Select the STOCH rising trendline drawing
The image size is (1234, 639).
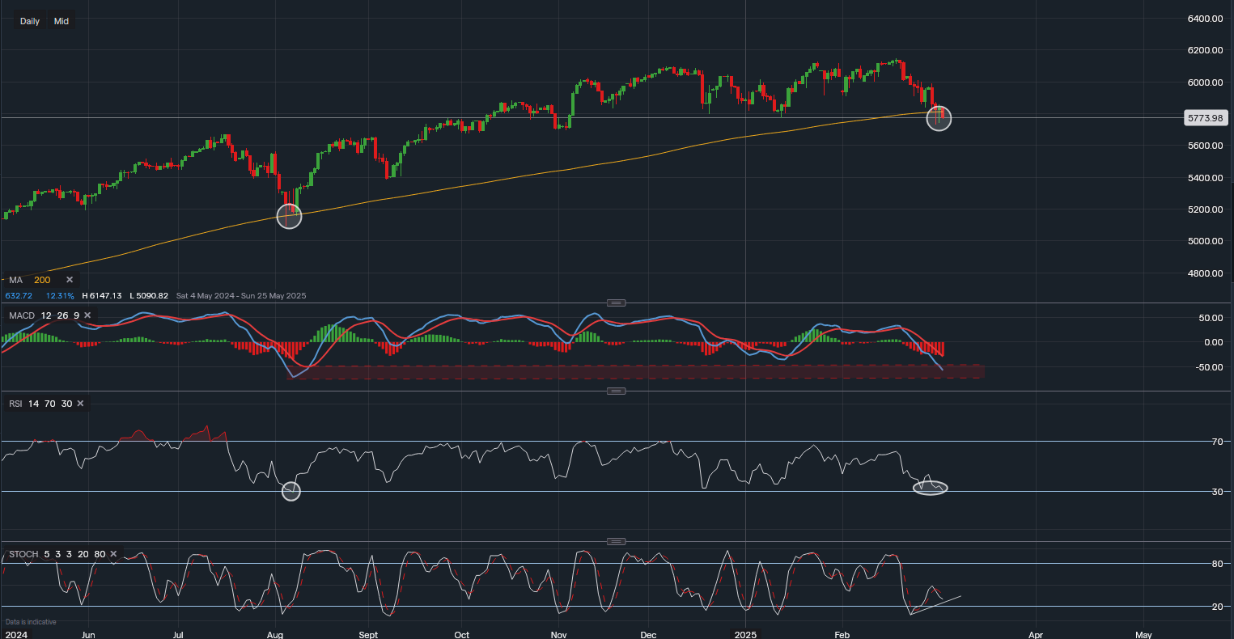coord(935,605)
